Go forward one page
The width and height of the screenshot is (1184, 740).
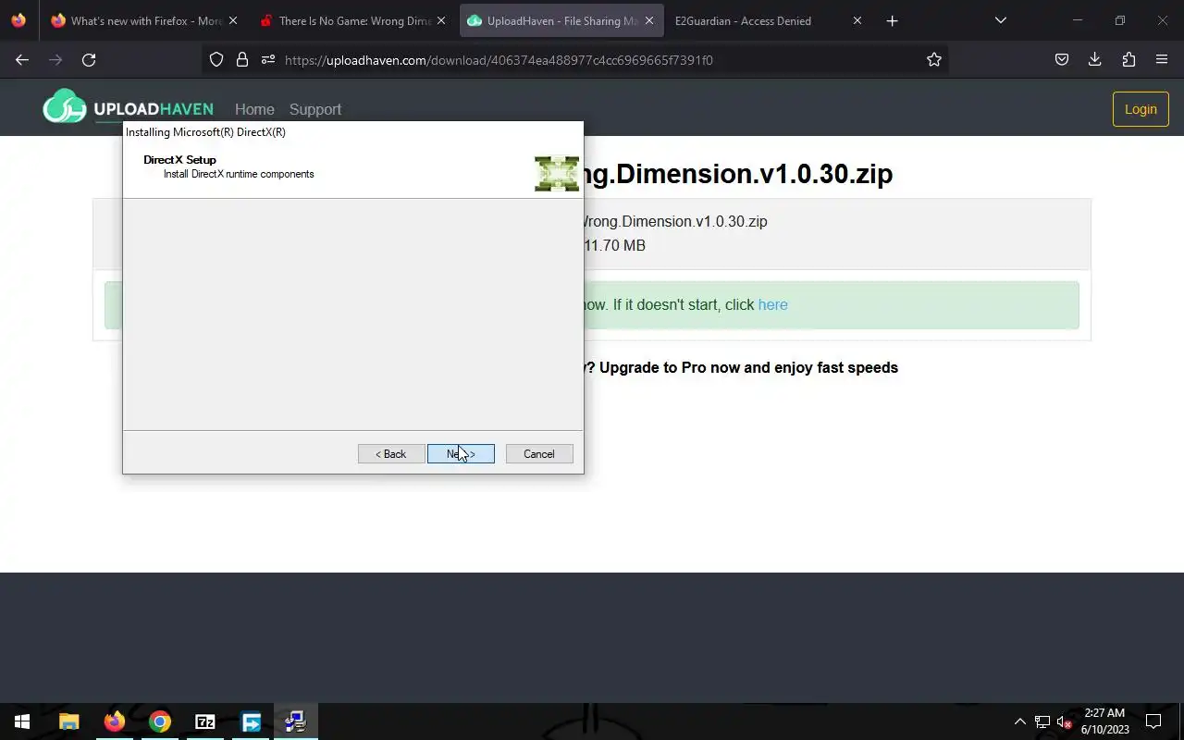pos(55,60)
